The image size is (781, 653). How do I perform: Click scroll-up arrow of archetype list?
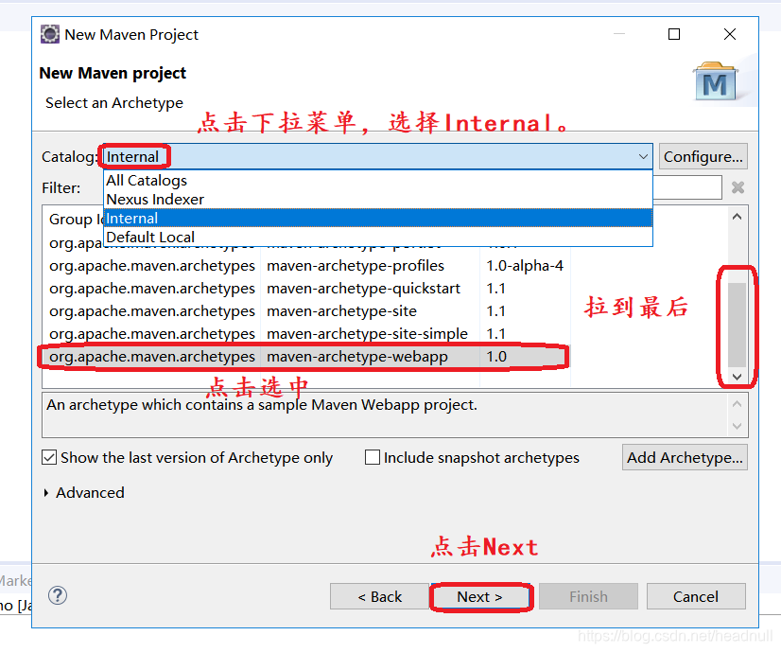tap(738, 217)
